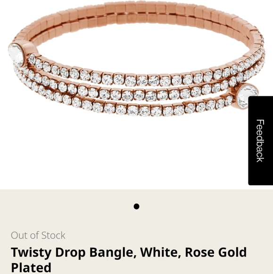Viewport: 273px width, 274px height.
Task: Select the image carousel dot indicator
Action: [x=136, y=206]
